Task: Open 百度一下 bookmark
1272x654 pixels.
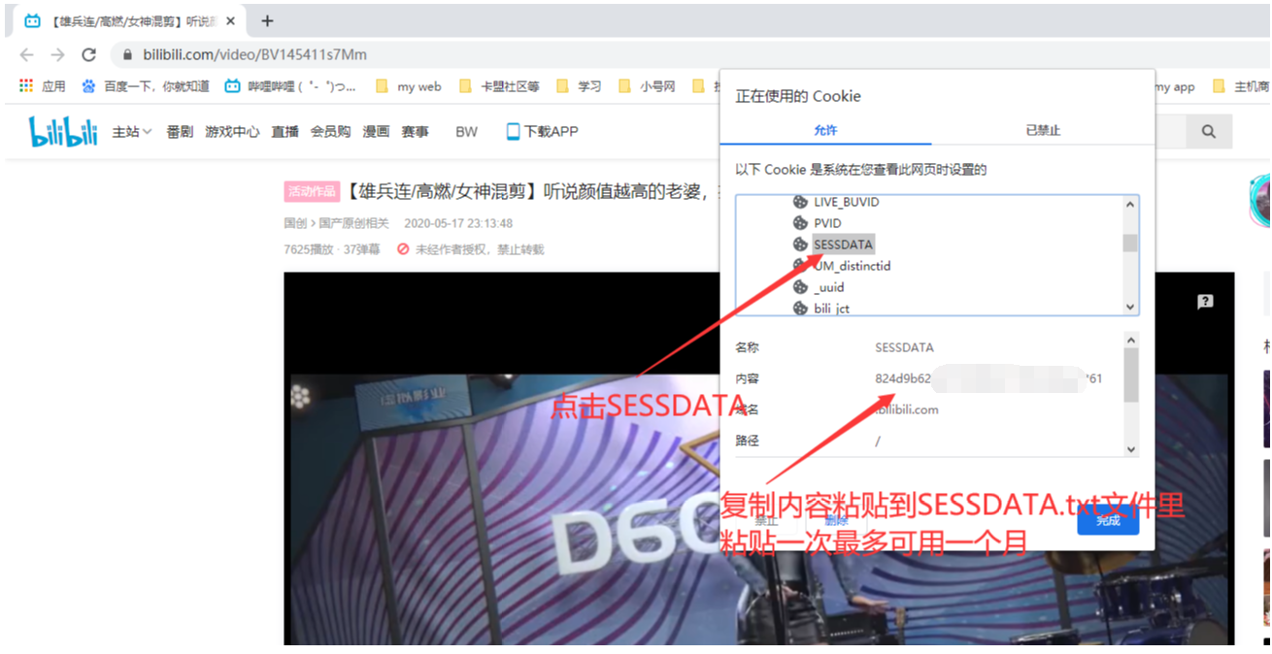Action: [x=146, y=86]
